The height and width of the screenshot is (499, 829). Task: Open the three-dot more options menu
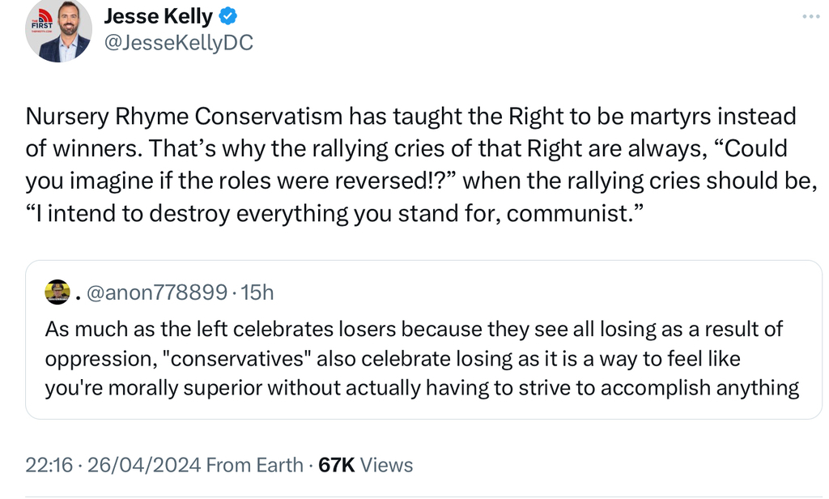(810, 17)
